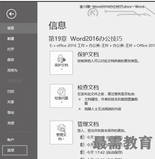Open 选项 at the sidebar bottom

tap(15, 150)
